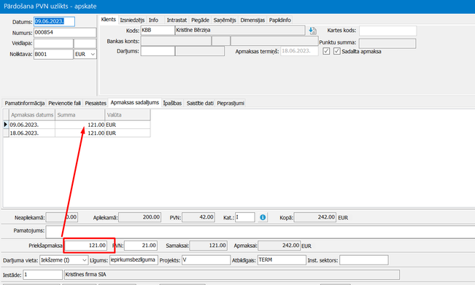475x285 pixels.
Task: Click the Kartes kods input field
Action: (x=387, y=31)
